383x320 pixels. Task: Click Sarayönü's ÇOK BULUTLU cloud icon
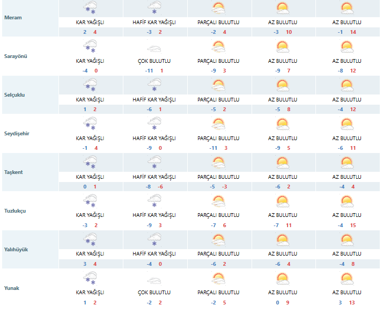[x=154, y=48]
